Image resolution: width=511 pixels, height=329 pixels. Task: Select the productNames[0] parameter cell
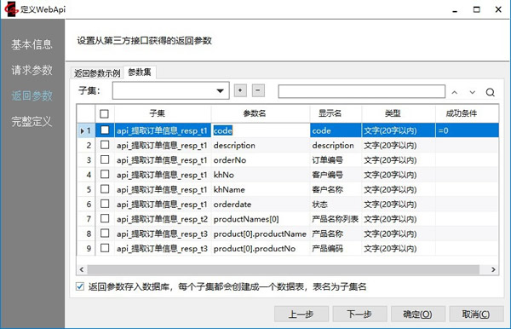(x=261, y=219)
